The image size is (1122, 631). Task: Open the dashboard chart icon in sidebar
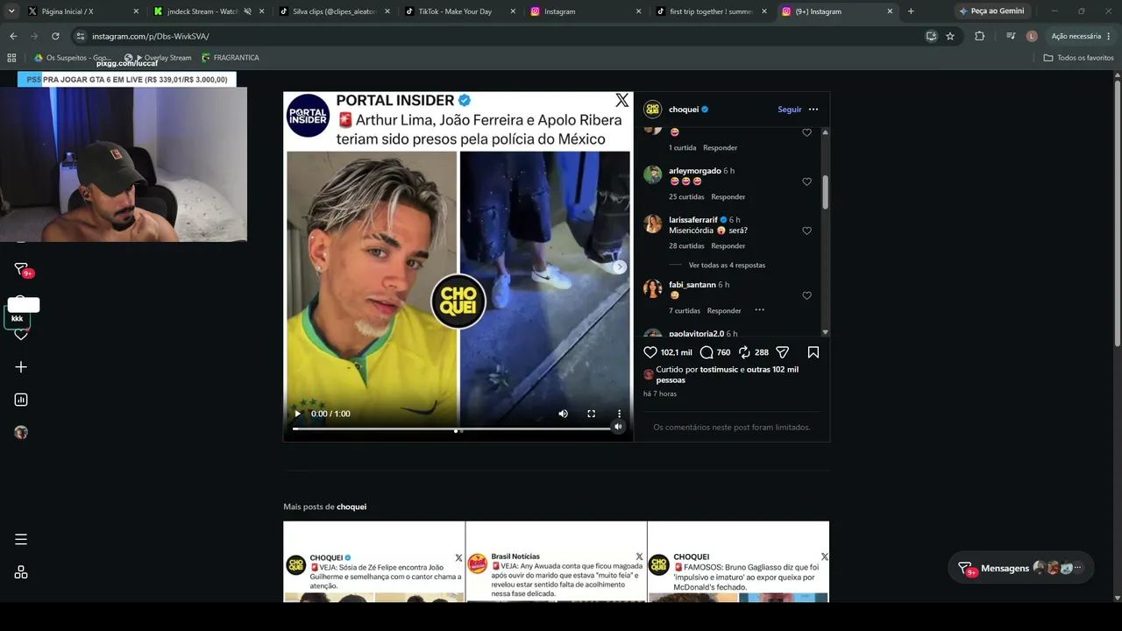(21, 400)
